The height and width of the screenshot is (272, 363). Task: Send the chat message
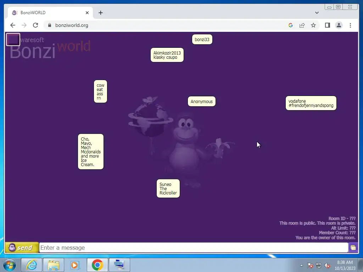pos(22,248)
